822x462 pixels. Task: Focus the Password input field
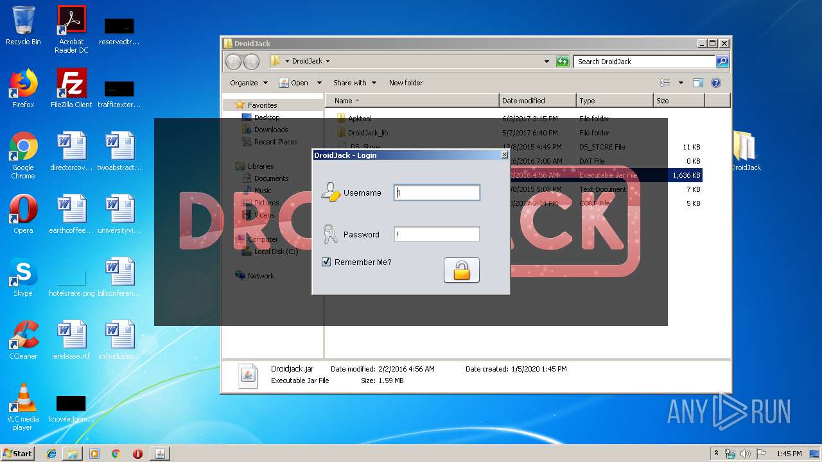coord(437,234)
